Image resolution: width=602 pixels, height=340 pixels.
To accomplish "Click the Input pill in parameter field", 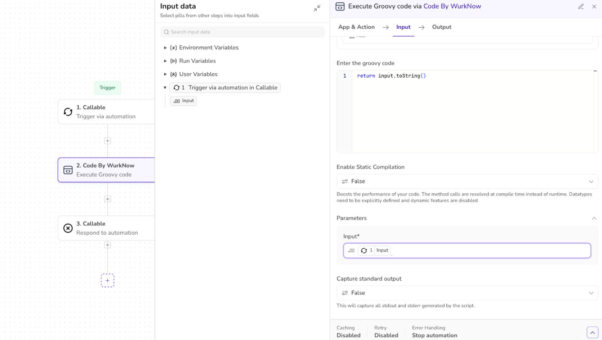I will (x=374, y=251).
